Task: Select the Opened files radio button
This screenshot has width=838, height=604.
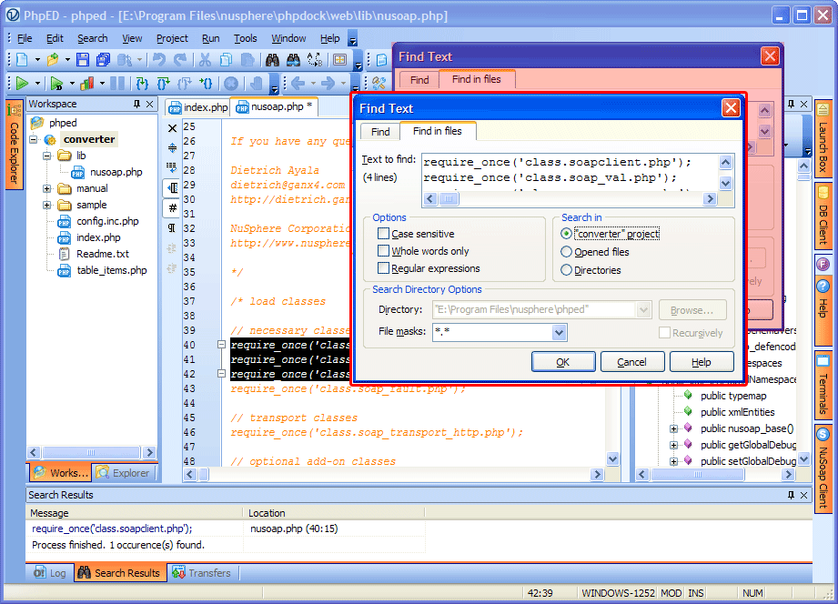Action: pyautogui.click(x=566, y=252)
